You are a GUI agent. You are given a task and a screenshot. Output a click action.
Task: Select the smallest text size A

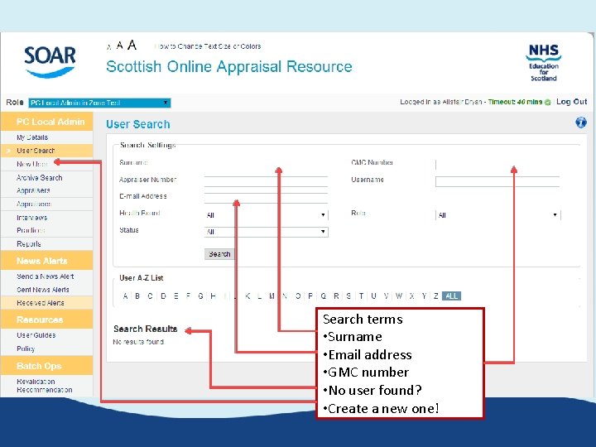[x=109, y=47]
